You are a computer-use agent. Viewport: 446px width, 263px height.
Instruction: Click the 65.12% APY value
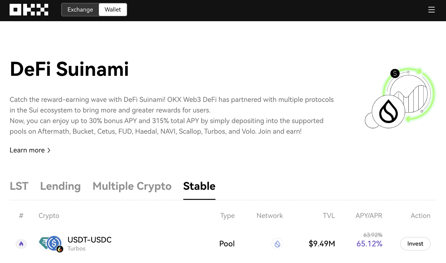pyautogui.click(x=369, y=244)
